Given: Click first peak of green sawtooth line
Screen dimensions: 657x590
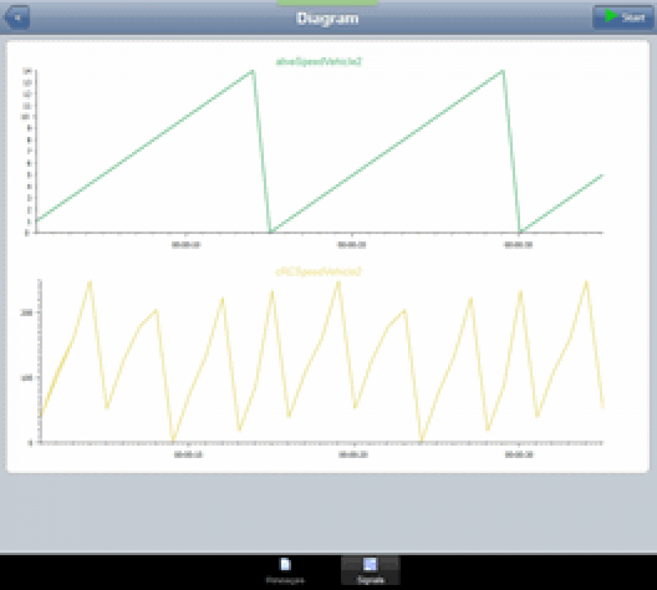Looking at the screenshot, I should point(252,71).
